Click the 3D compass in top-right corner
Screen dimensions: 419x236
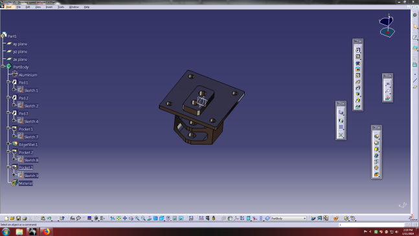pyautogui.click(x=387, y=26)
